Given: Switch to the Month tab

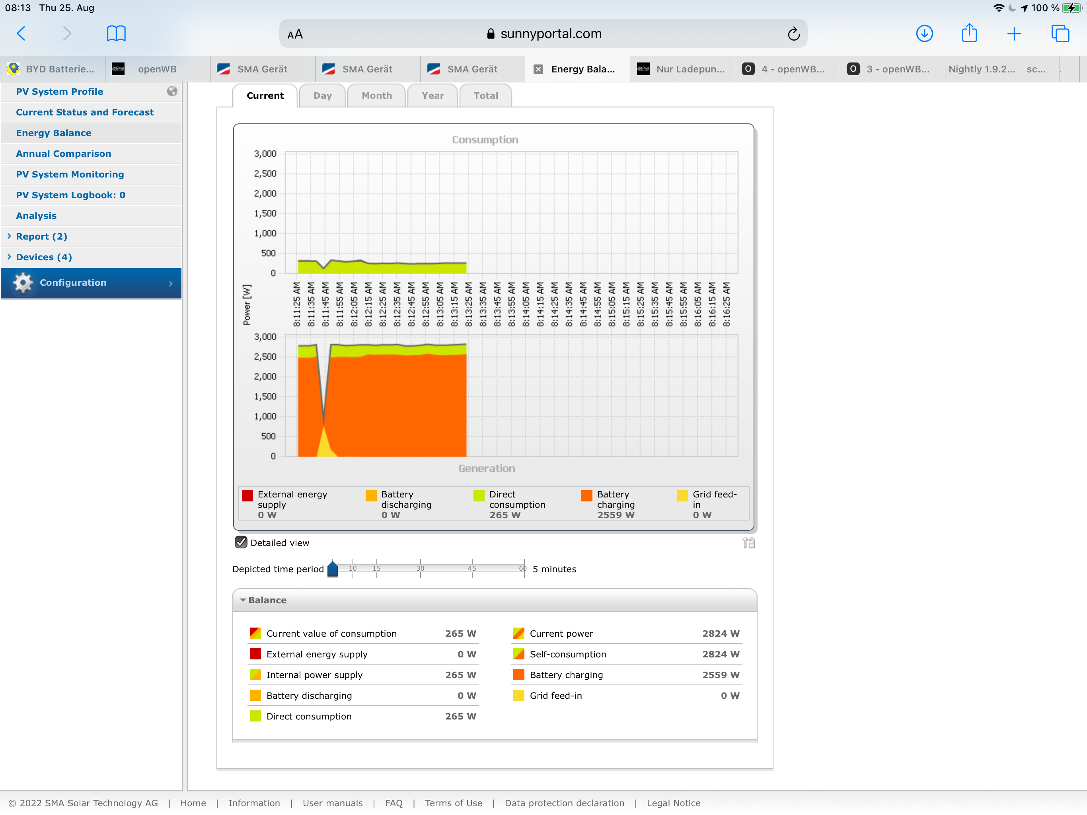Looking at the screenshot, I should (376, 96).
